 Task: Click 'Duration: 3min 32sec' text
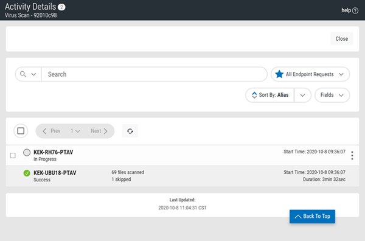point(324,180)
